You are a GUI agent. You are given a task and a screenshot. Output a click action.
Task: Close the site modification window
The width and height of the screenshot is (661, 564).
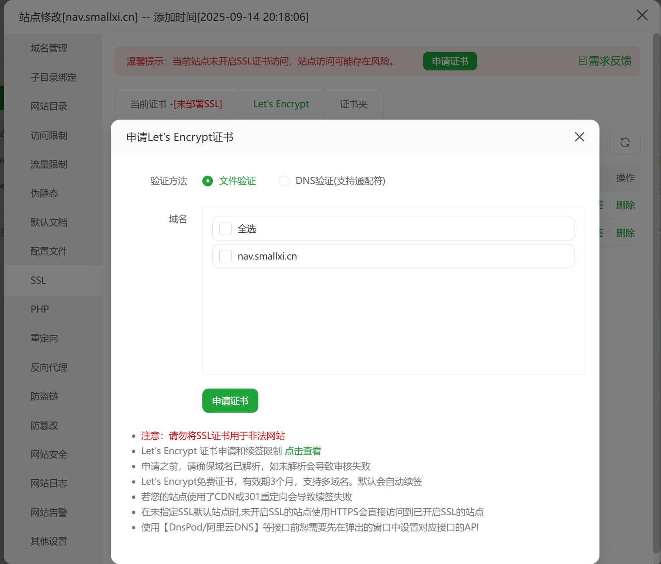point(642,16)
